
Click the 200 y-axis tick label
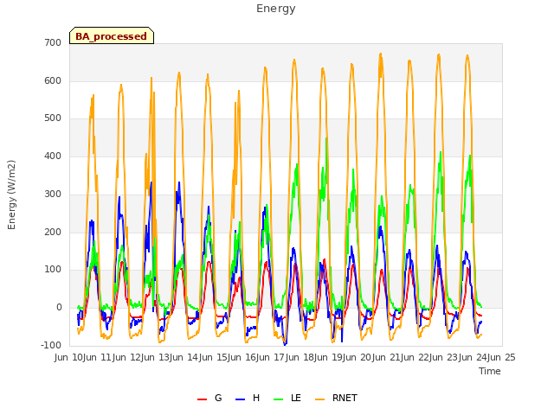(x=53, y=233)
